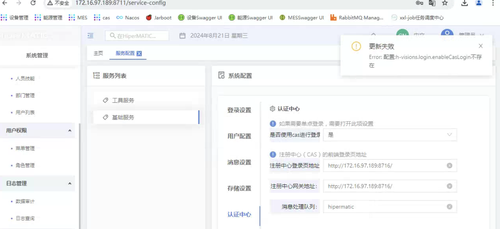The image size is (500, 229).
Task: Open the Jarboot bookmark
Action: click(x=159, y=18)
